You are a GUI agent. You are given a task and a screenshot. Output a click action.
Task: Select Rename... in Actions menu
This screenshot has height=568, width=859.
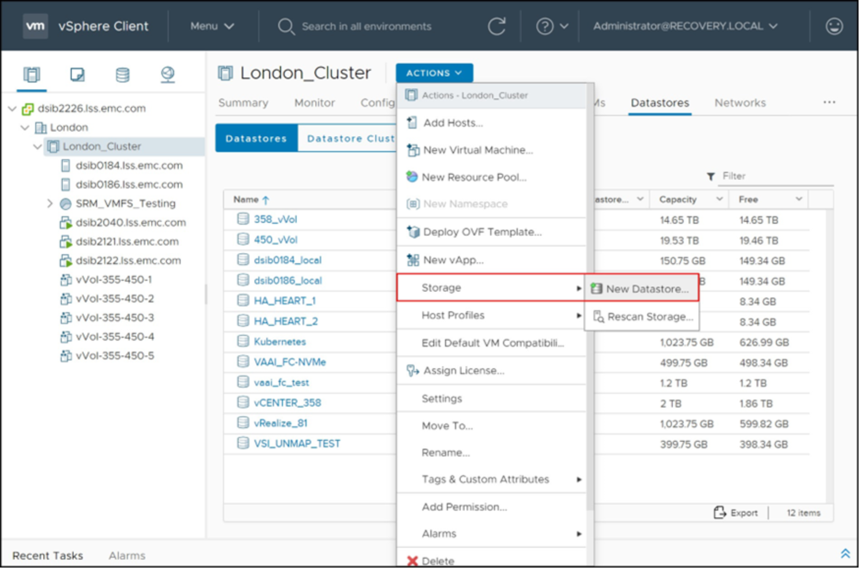(491, 453)
